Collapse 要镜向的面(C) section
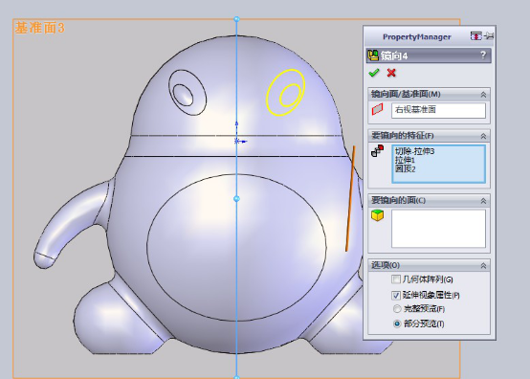 [x=483, y=201]
